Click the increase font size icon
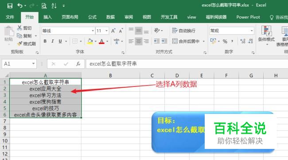Screen dimensions: 288x160 click(113, 31)
